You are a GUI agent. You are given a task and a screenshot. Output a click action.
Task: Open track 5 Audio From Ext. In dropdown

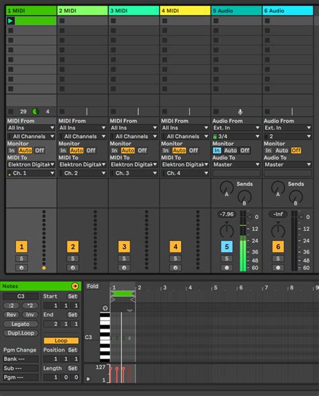tap(236, 128)
